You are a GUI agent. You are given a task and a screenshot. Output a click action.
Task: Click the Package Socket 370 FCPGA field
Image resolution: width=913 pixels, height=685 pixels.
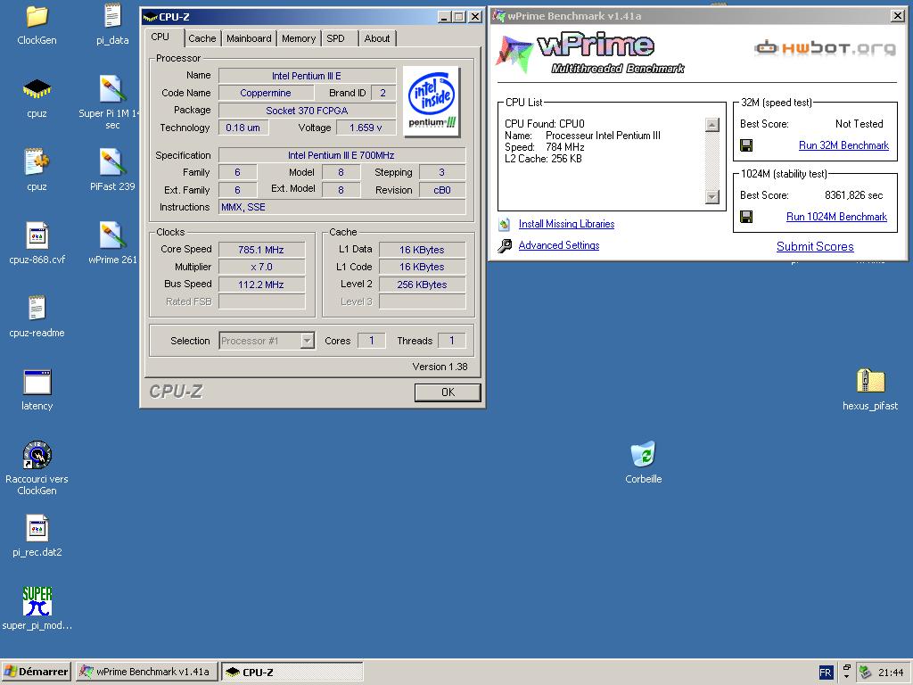(x=307, y=110)
